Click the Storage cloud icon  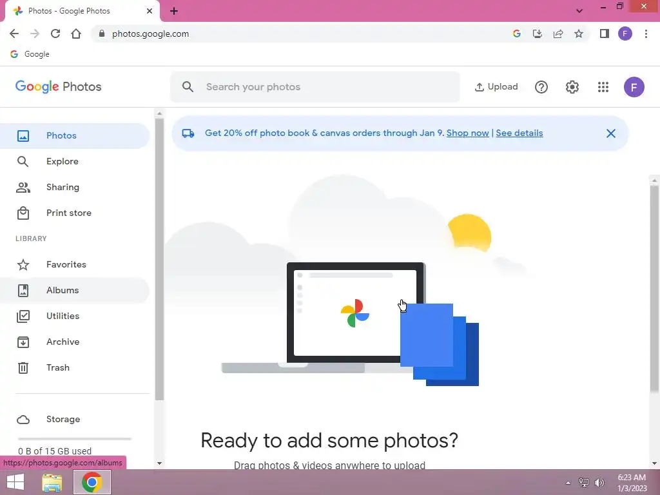(x=23, y=420)
